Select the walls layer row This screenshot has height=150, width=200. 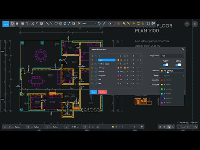(107, 60)
